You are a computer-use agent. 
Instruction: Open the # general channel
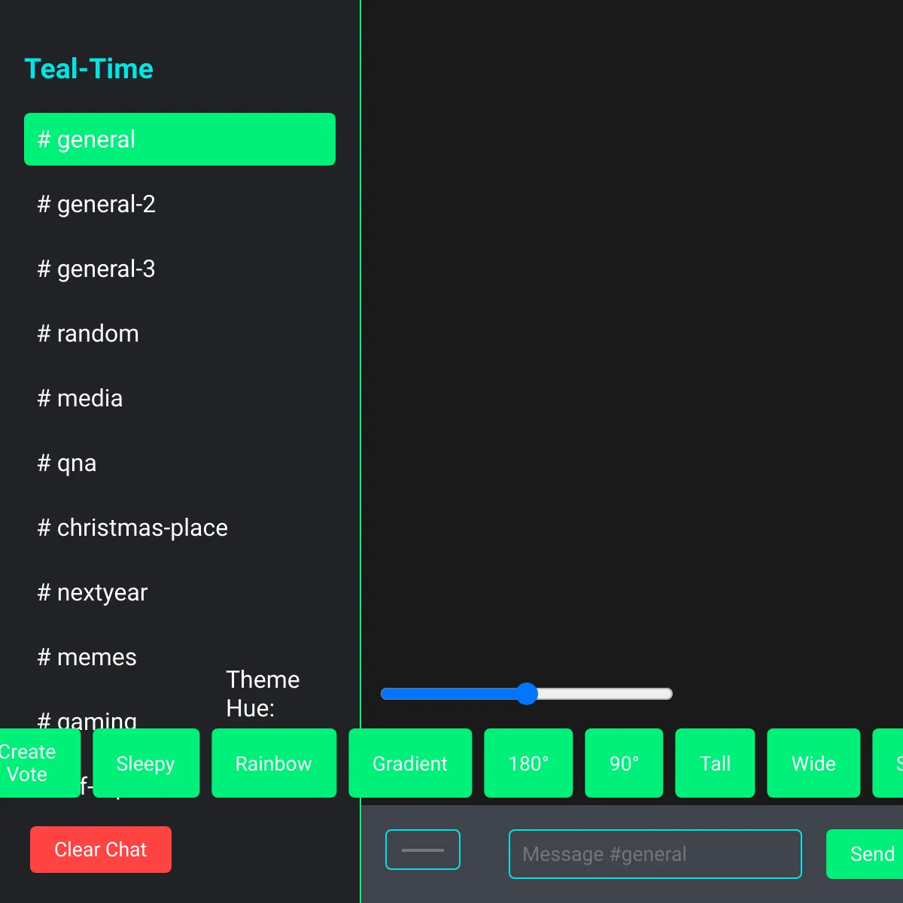[179, 139]
